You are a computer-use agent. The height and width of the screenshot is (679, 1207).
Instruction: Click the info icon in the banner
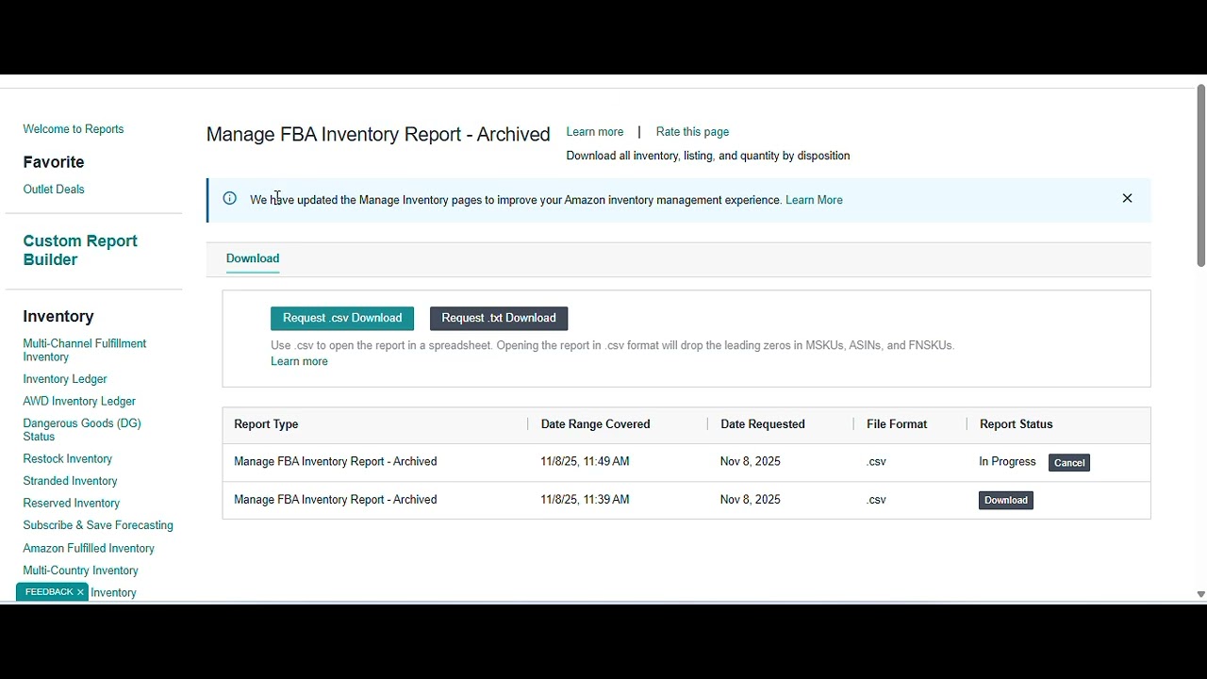tap(229, 198)
